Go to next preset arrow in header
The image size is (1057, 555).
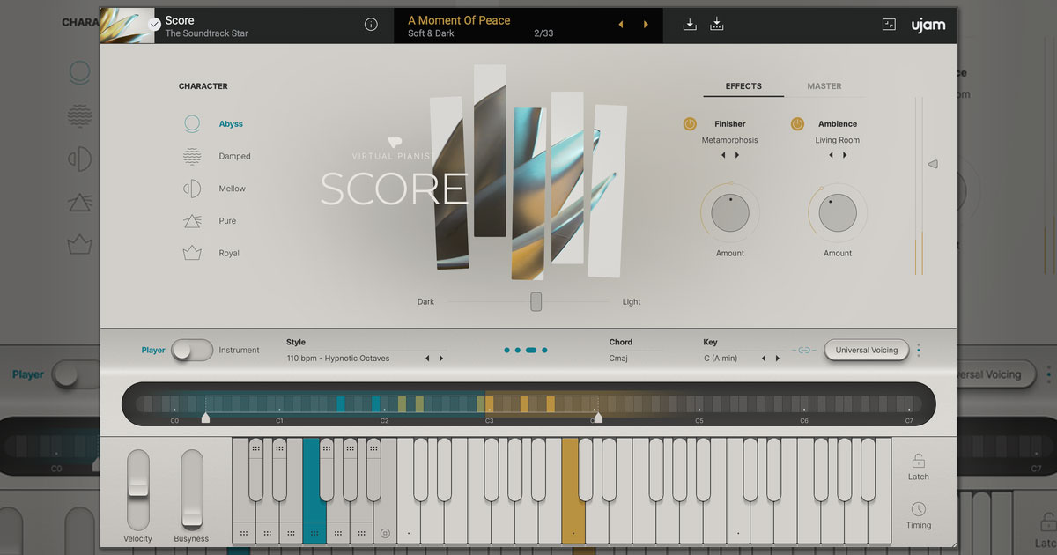pos(646,25)
